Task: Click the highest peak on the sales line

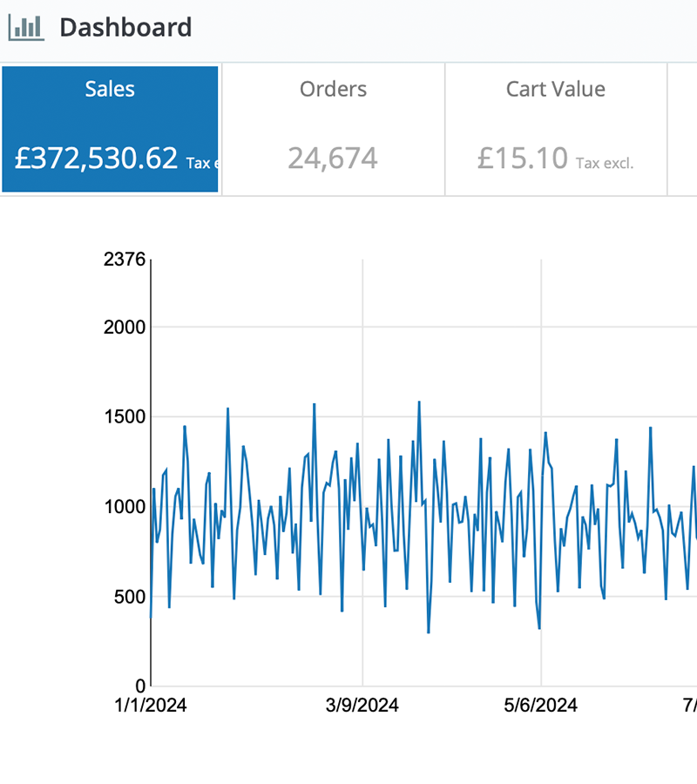Action: pos(419,402)
